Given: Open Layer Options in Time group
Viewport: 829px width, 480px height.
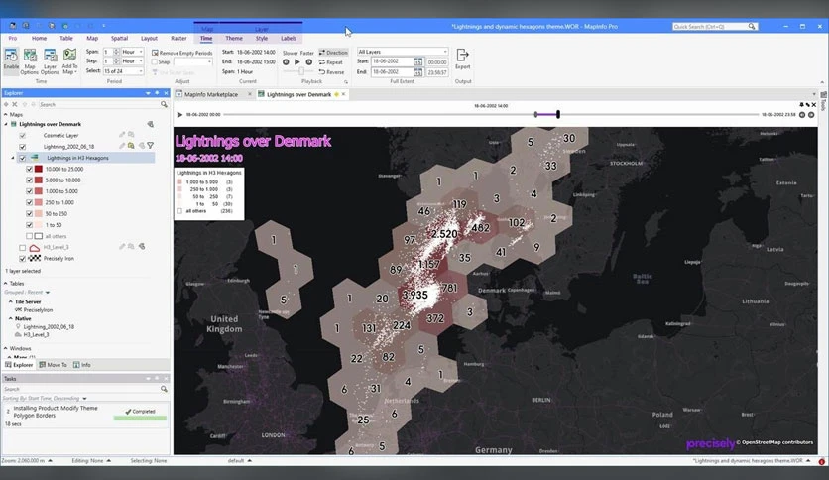Looking at the screenshot, I should pyautogui.click(x=50, y=61).
